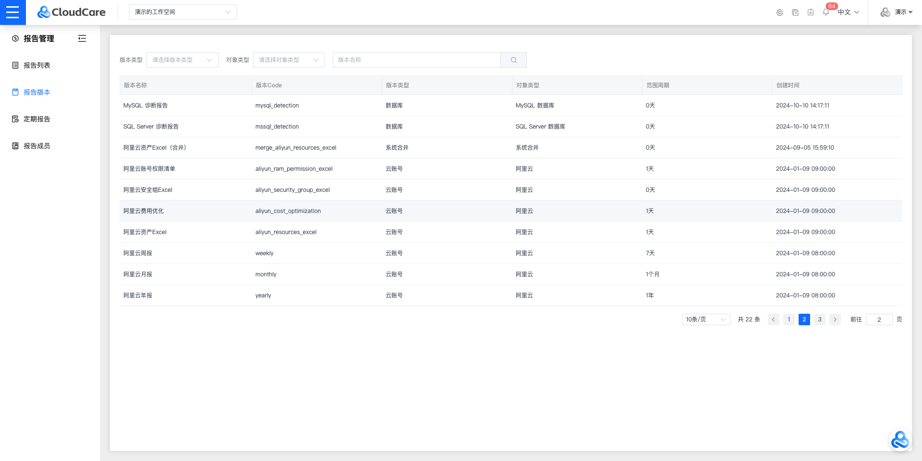The height and width of the screenshot is (461, 922).
Task: Select the 阿里云月报 row name
Action: tap(138, 274)
